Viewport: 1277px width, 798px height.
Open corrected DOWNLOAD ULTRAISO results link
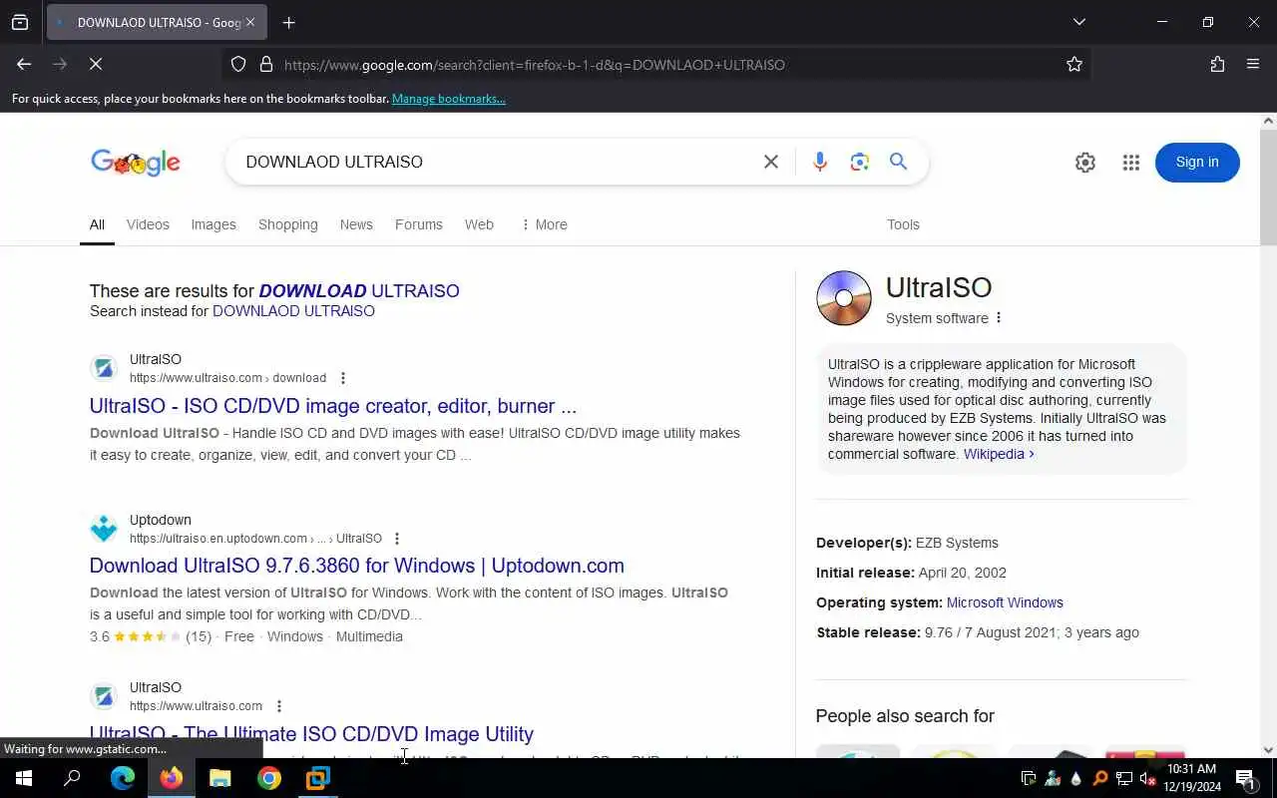pos(359,291)
